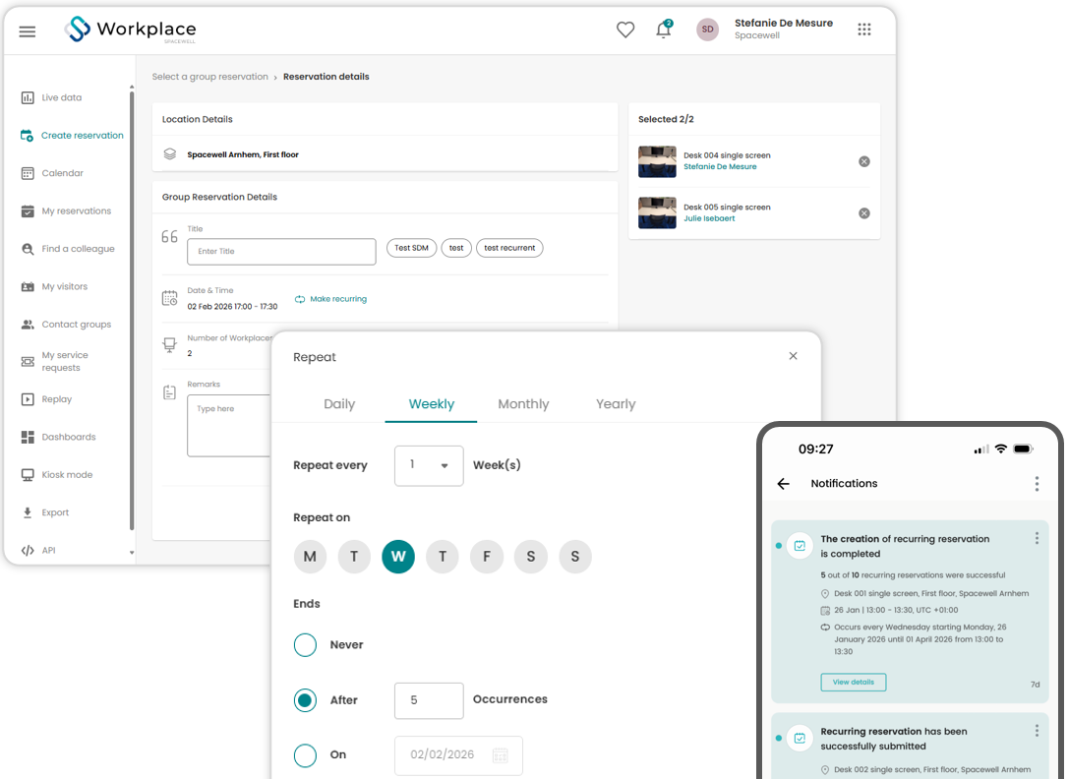The width and height of the screenshot is (1068, 779).
Task: Switch to the Yearly repeat tab
Action: tap(616, 404)
